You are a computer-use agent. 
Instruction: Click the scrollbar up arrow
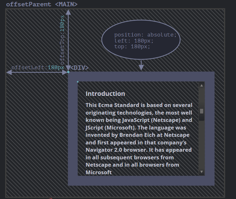(202, 85)
